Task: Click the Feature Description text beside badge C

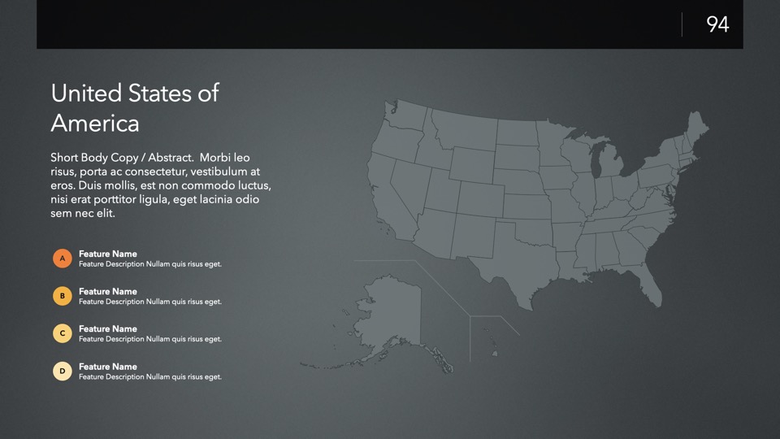Action: pos(150,339)
